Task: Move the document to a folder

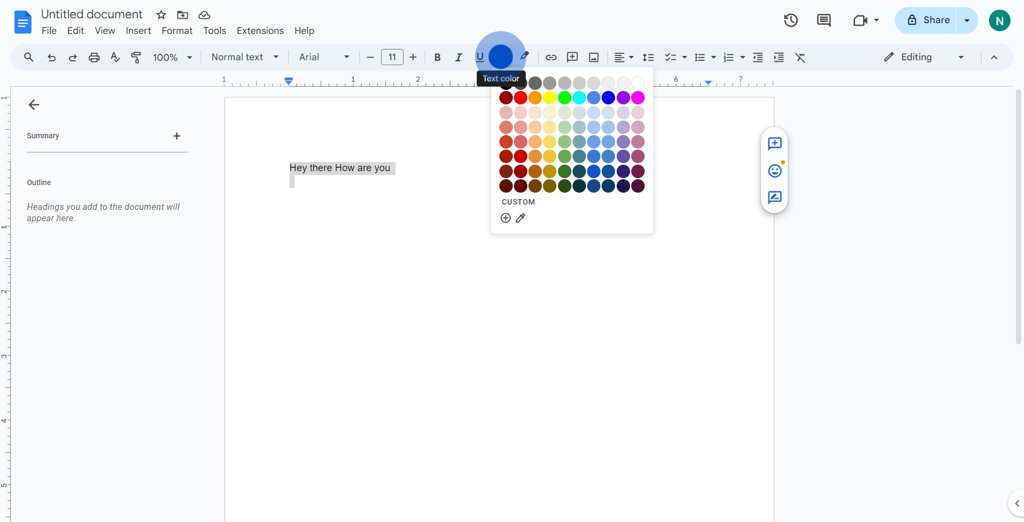Action: click(x=182, y=15)
